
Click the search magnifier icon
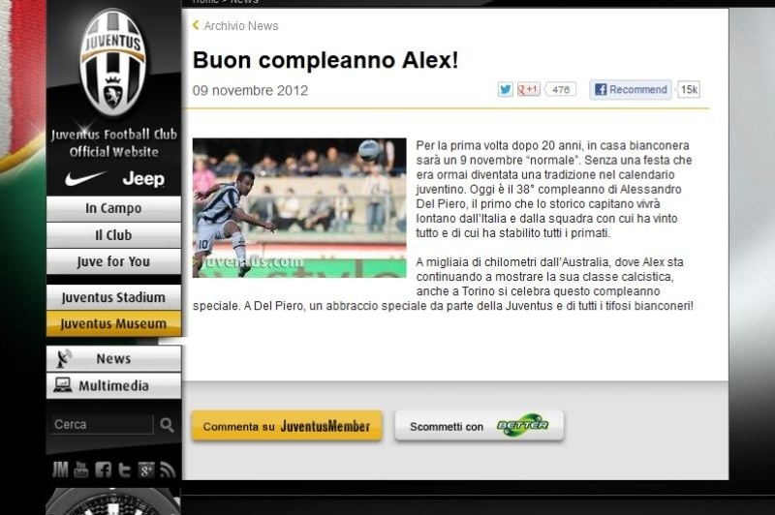point(167,425)
